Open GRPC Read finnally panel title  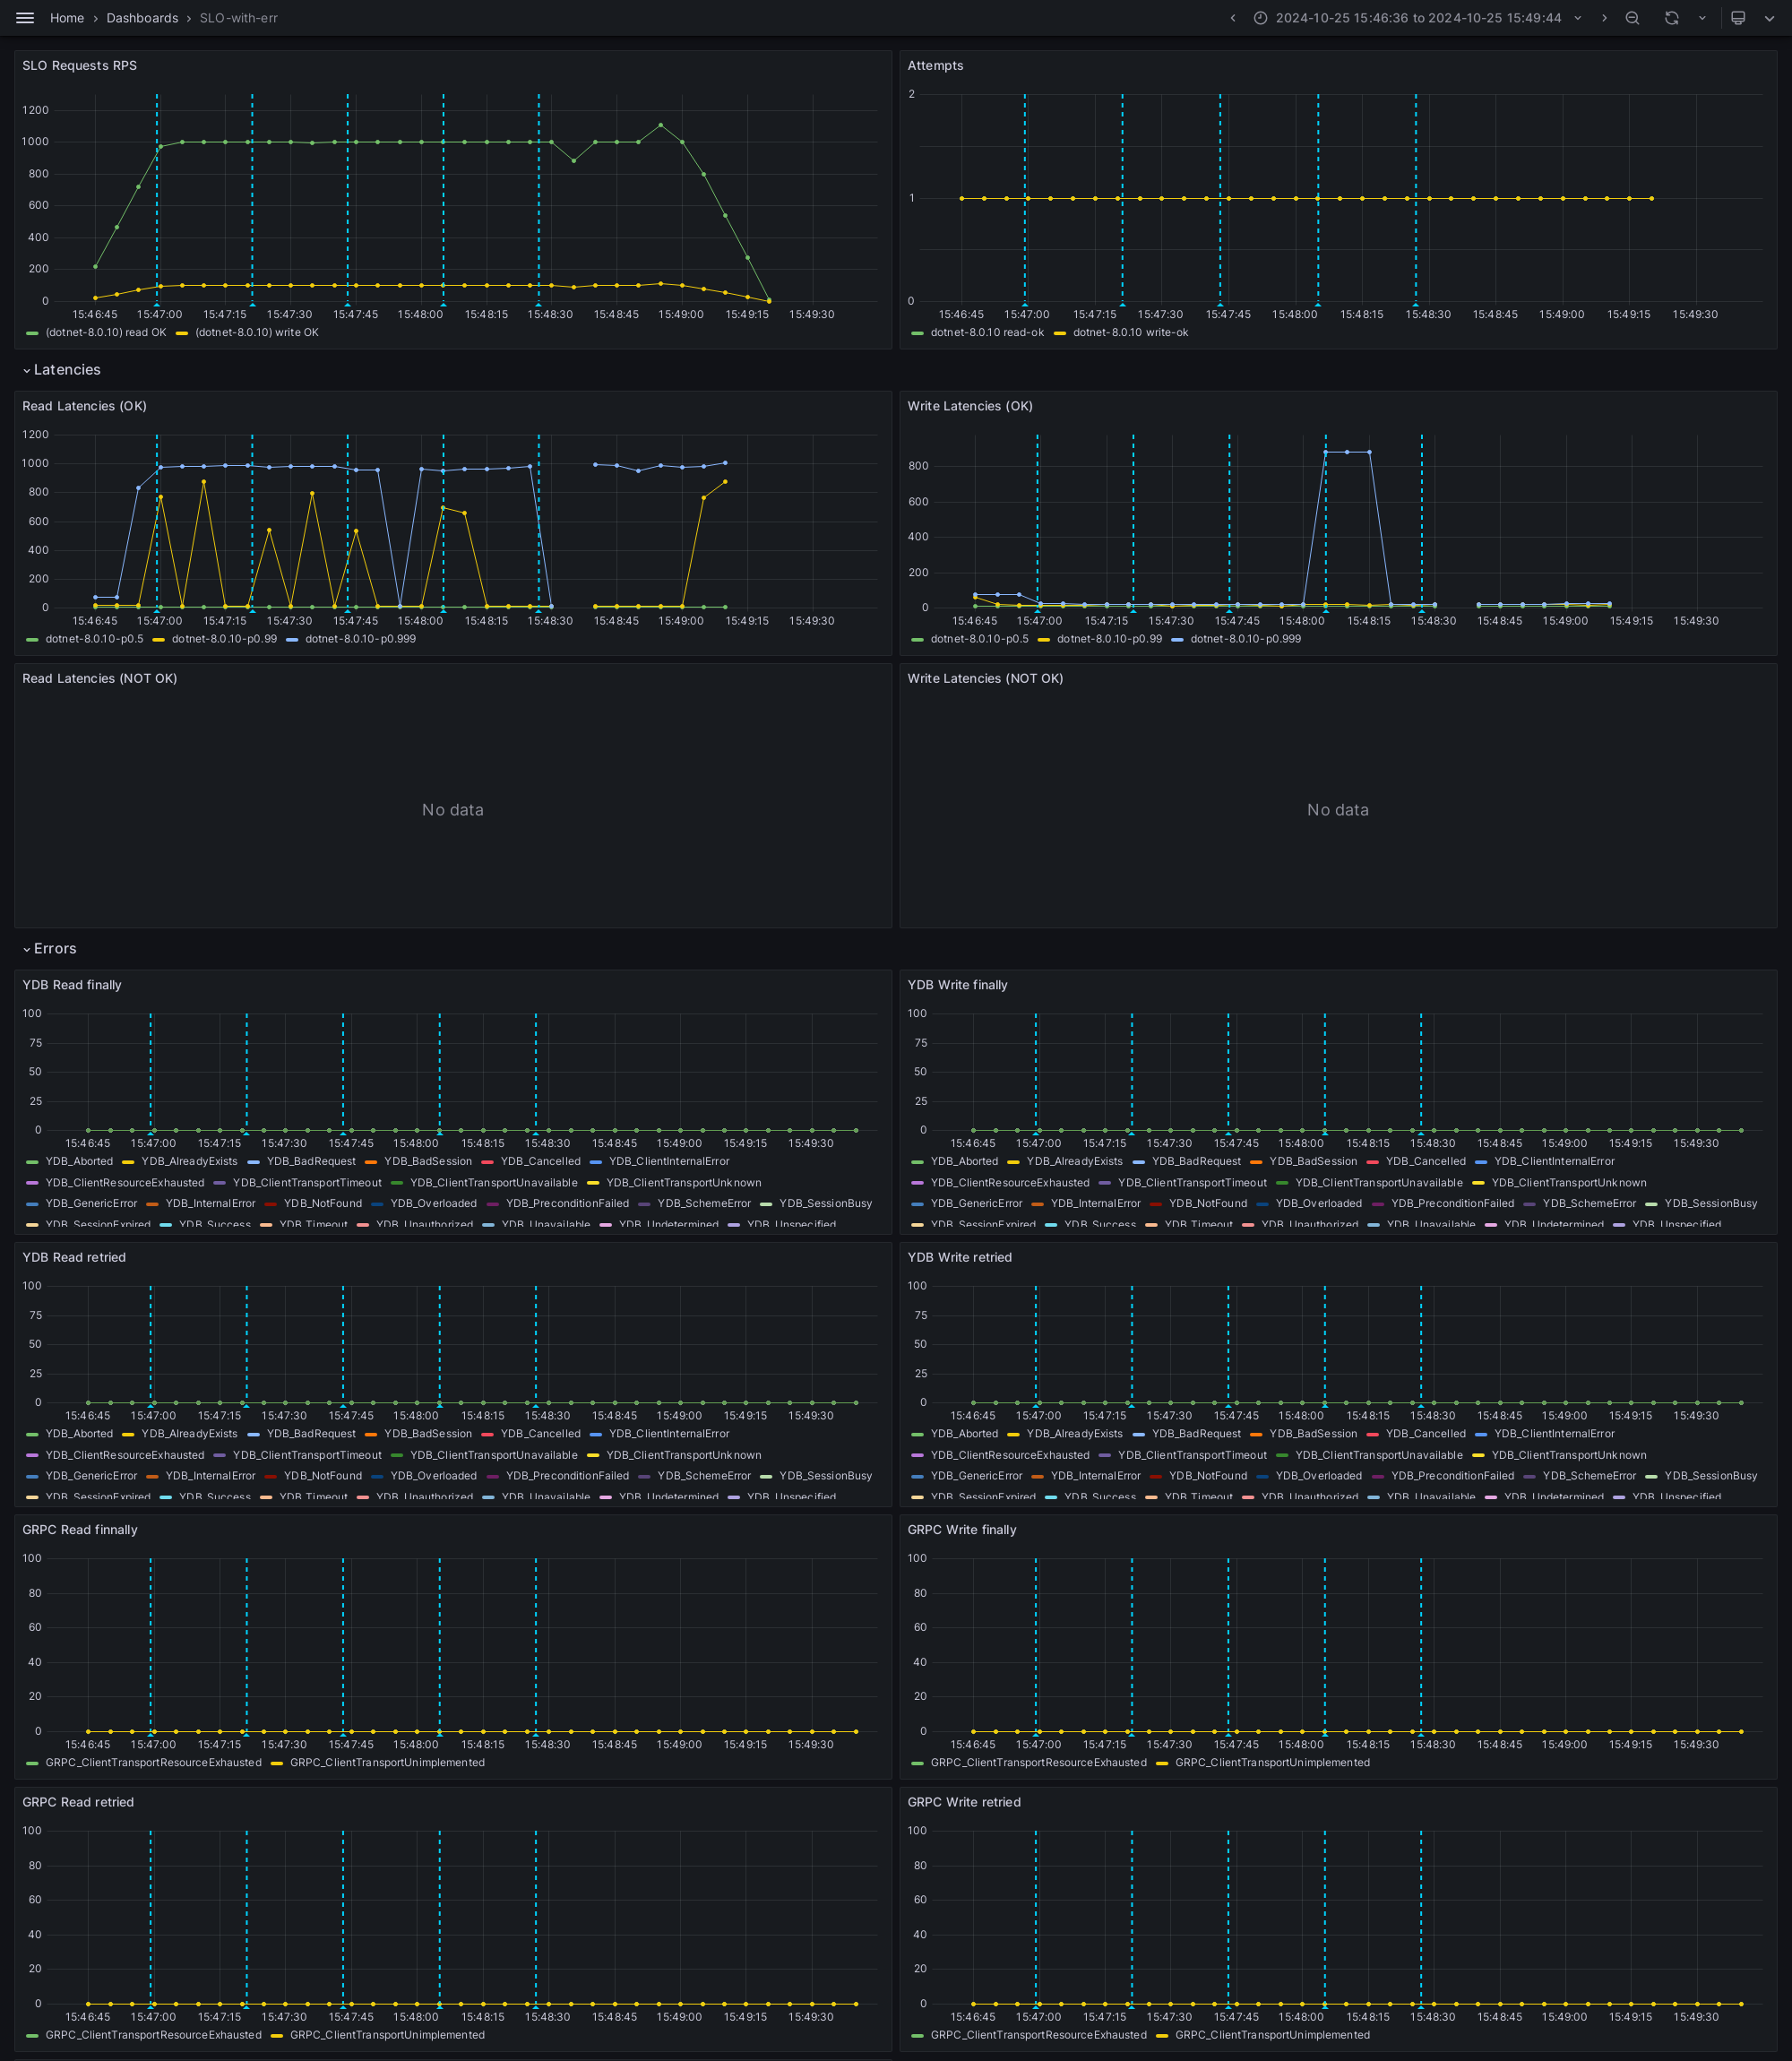80,1530
